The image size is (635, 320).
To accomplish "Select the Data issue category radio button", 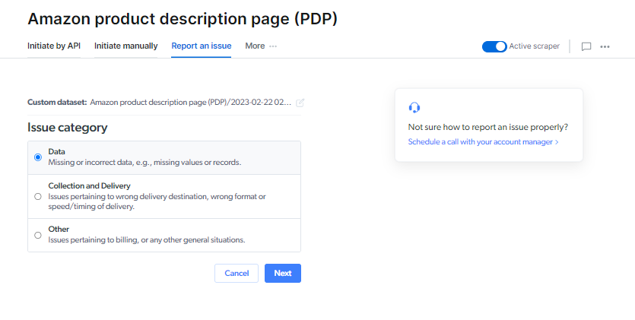I will pos(38,157).
